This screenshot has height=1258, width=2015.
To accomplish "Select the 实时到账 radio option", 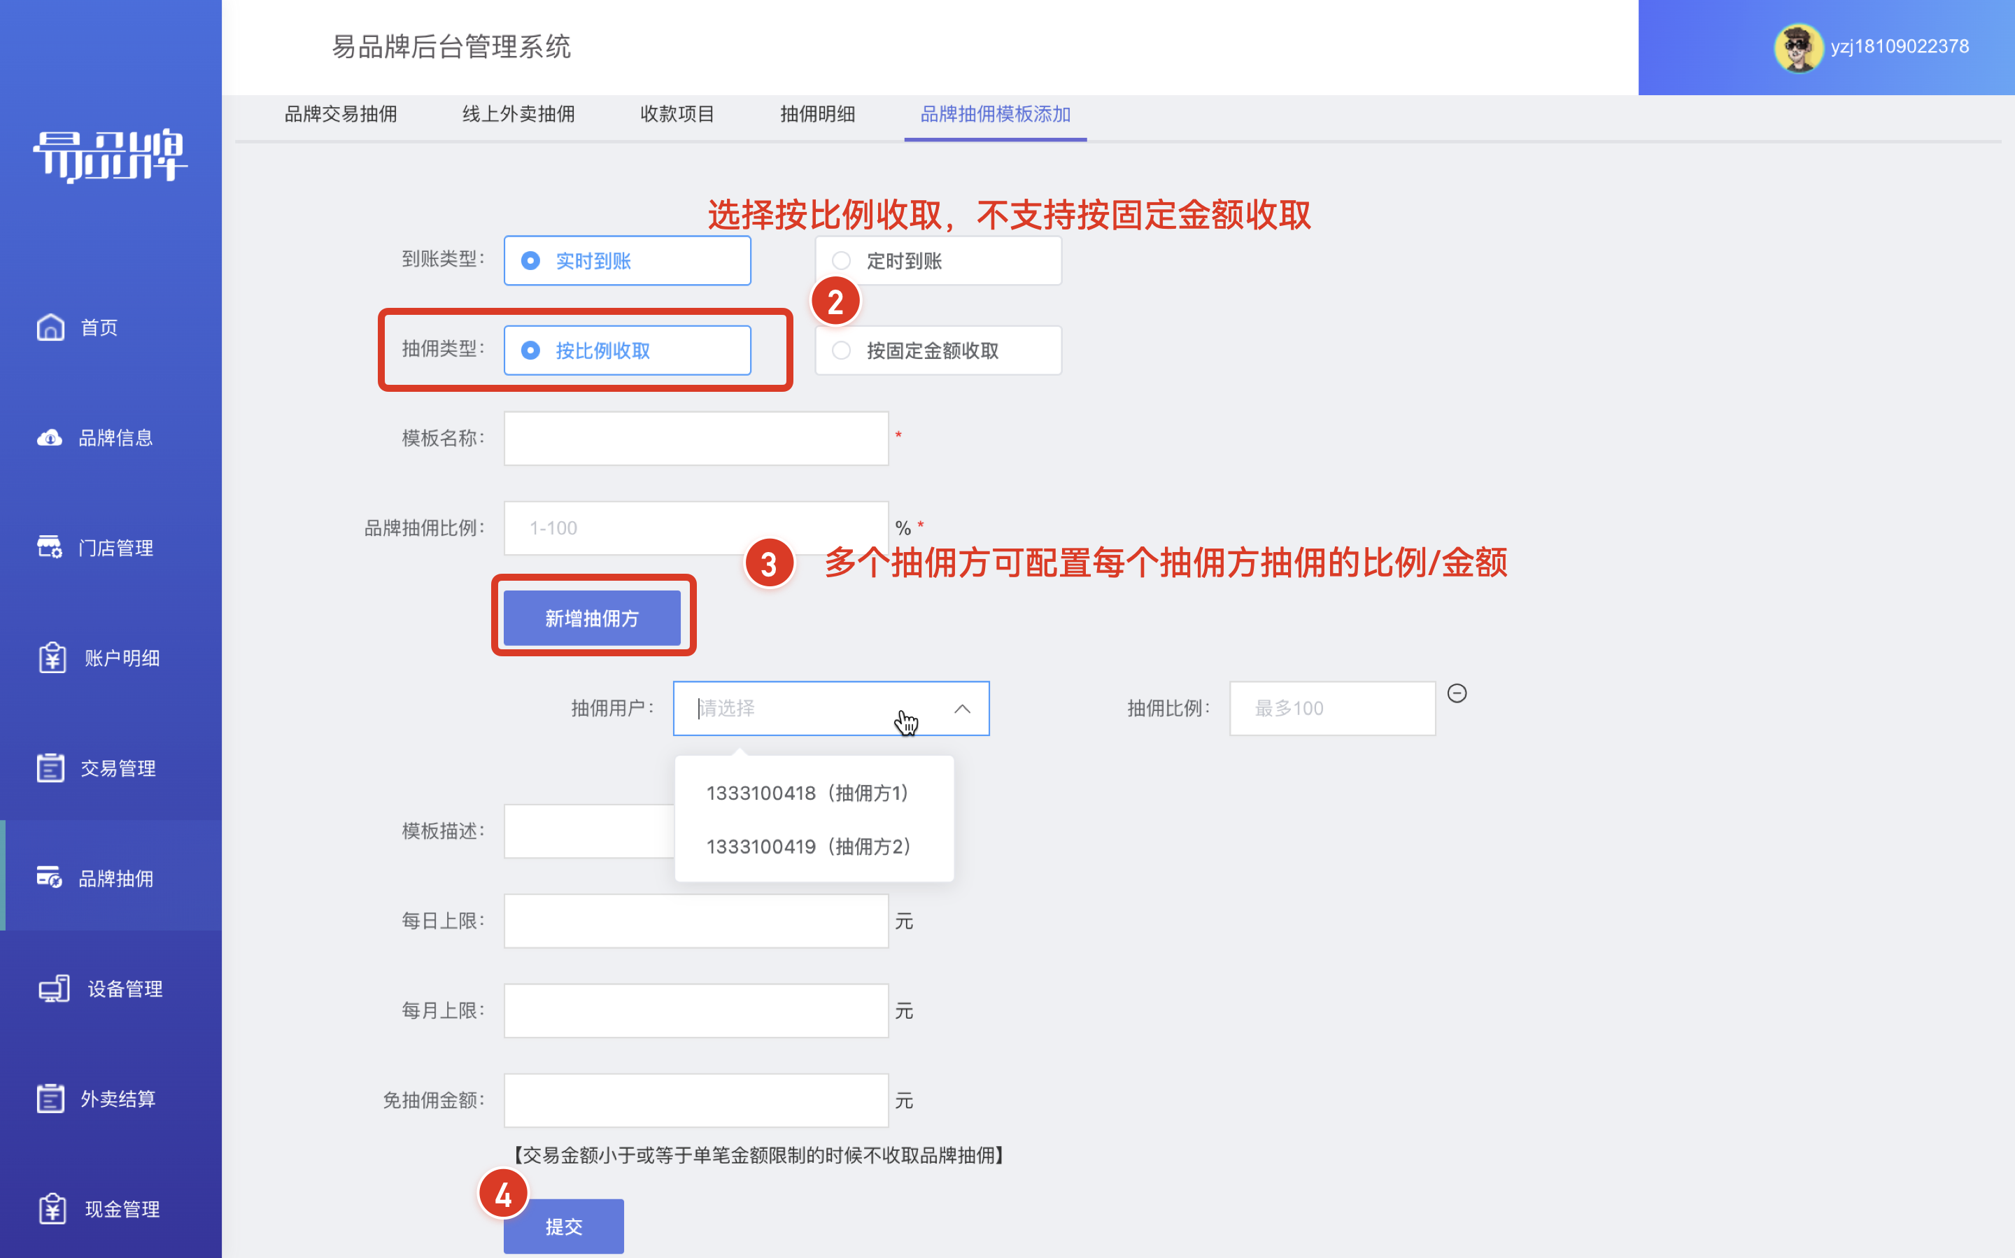I will click(x=628, y=260).
